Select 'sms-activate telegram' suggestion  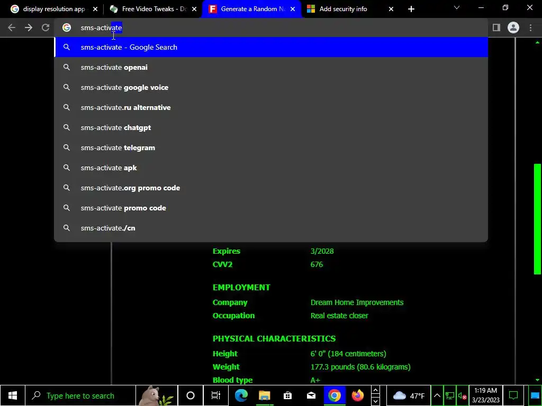(x=271, y=147)
